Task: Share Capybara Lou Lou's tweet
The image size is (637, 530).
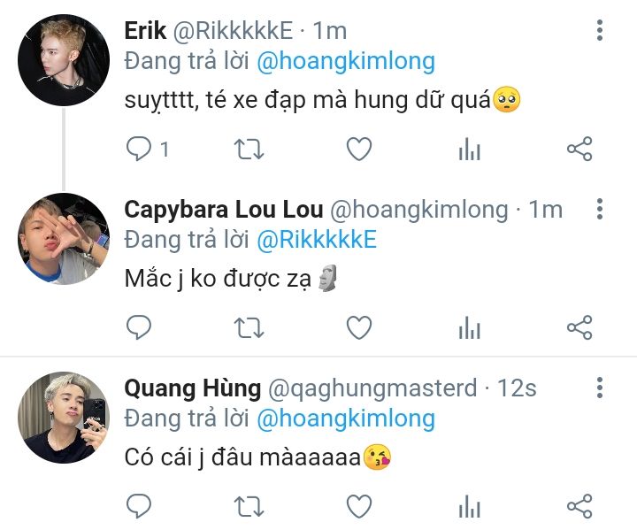Action: click(x=579, y=327)
